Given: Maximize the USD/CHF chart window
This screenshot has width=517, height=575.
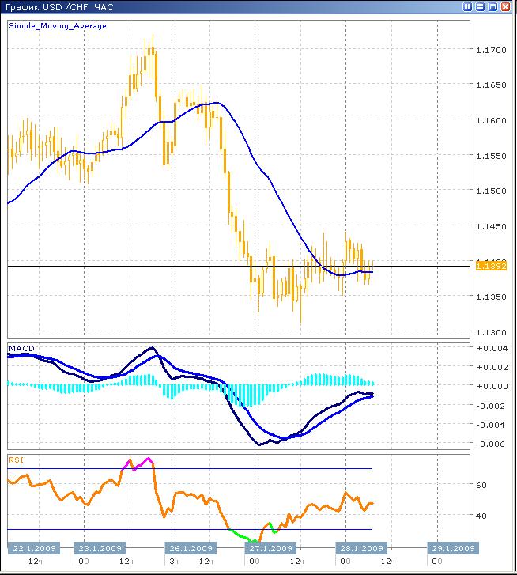Looking at the screenshot, I should [492, 7].
